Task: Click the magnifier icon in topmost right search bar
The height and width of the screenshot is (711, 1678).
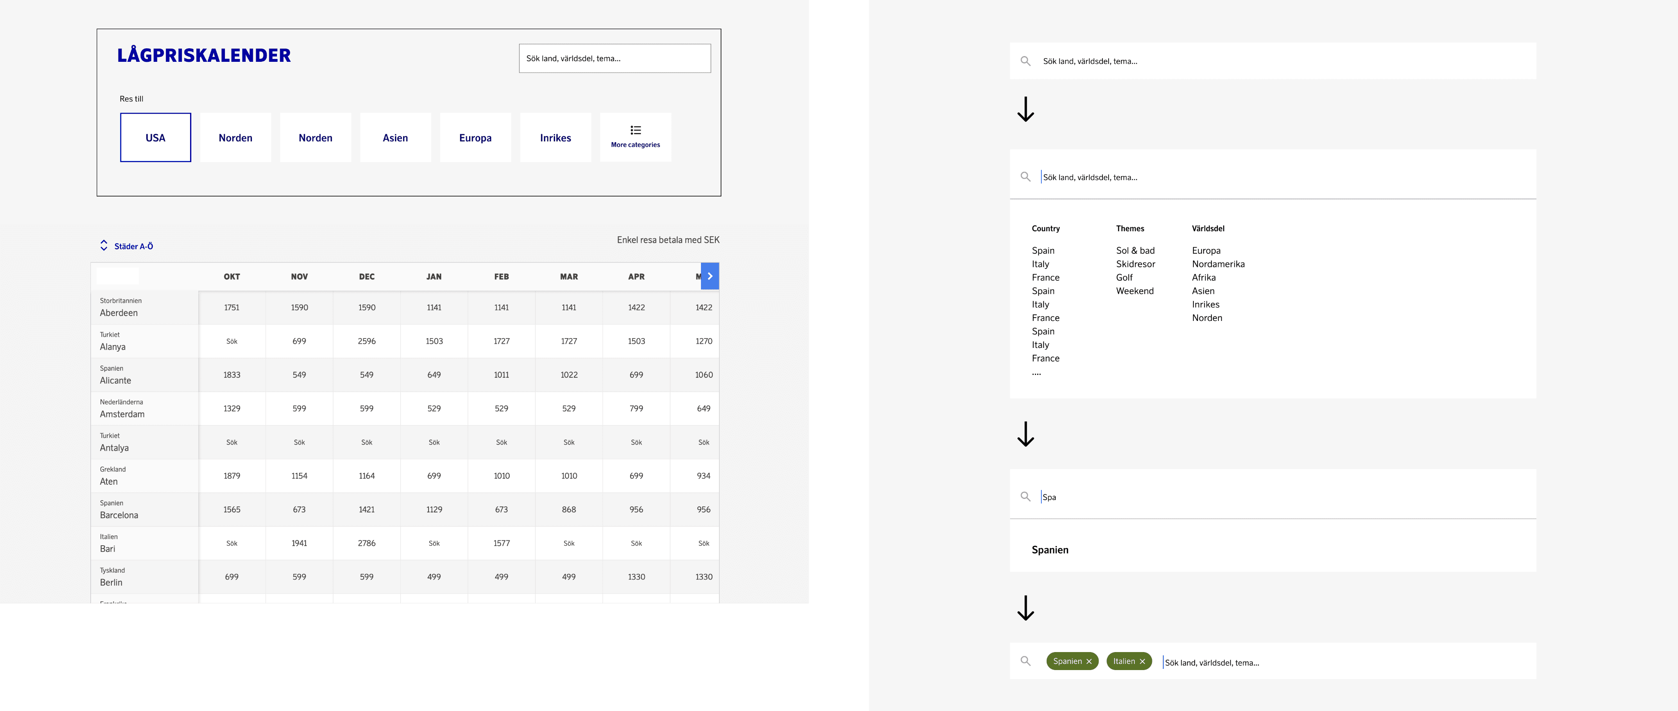Action: pyautogui.click(x=1025, y=61)
